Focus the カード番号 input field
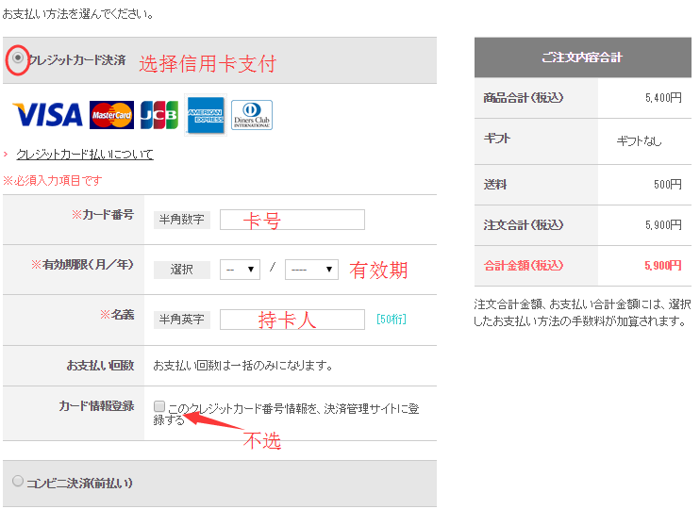 292,220
